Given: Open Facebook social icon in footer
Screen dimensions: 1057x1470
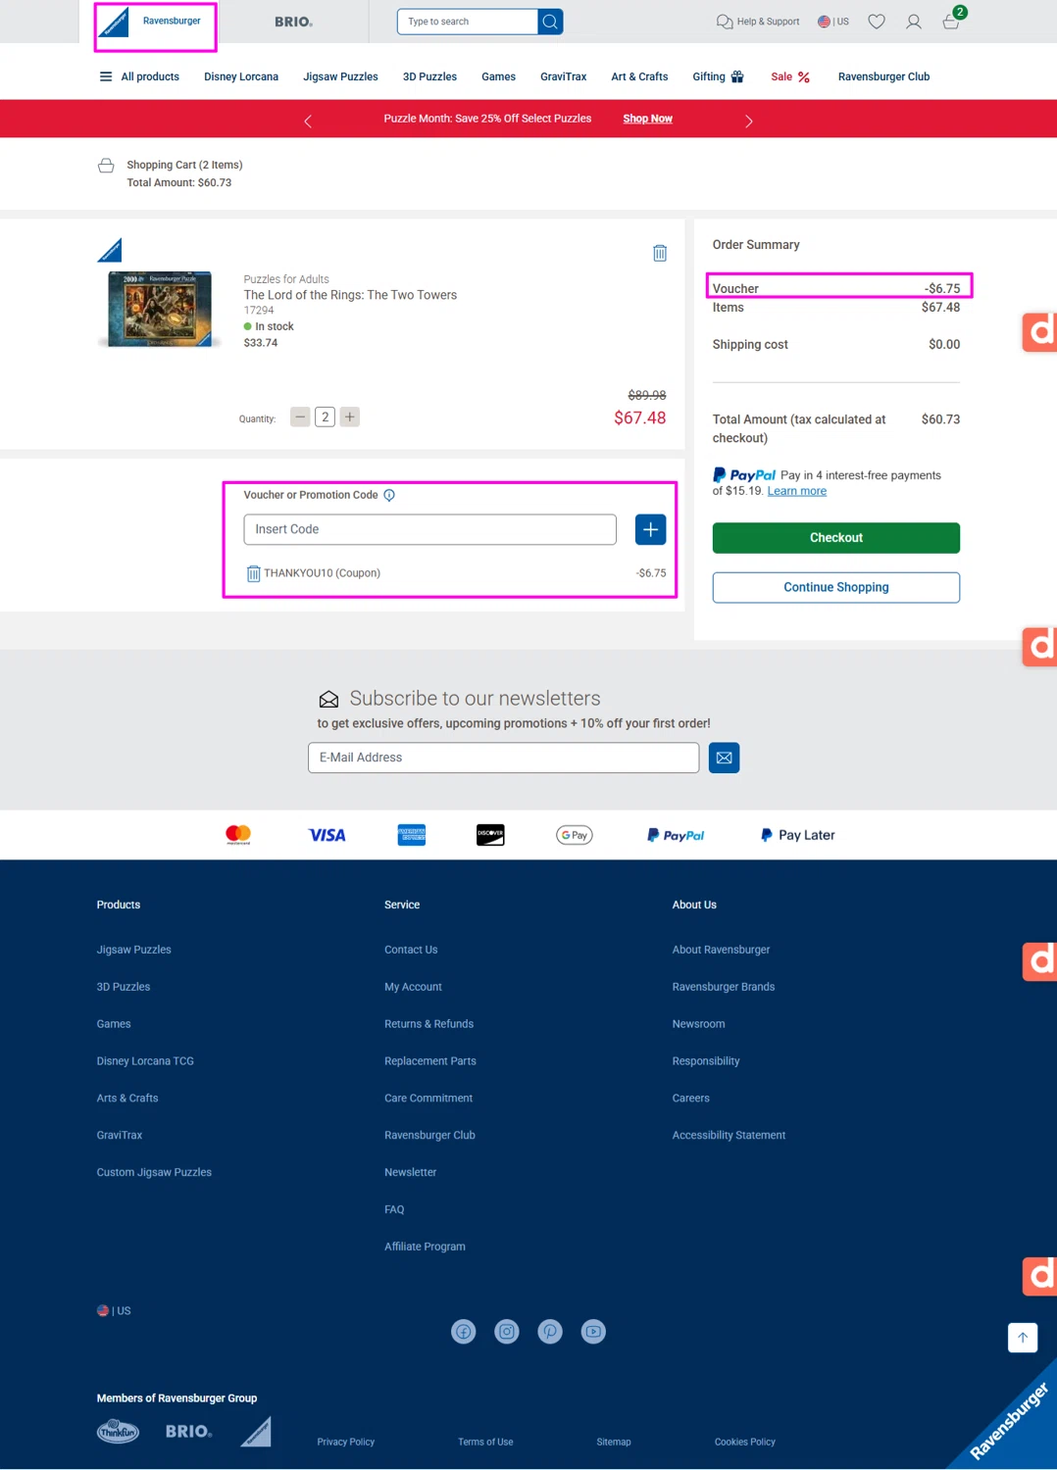Looking at the screenshot, I should point(464,1331).
